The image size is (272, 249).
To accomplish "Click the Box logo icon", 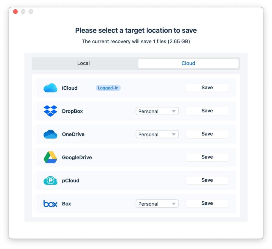I will click(x=50, y=204).
